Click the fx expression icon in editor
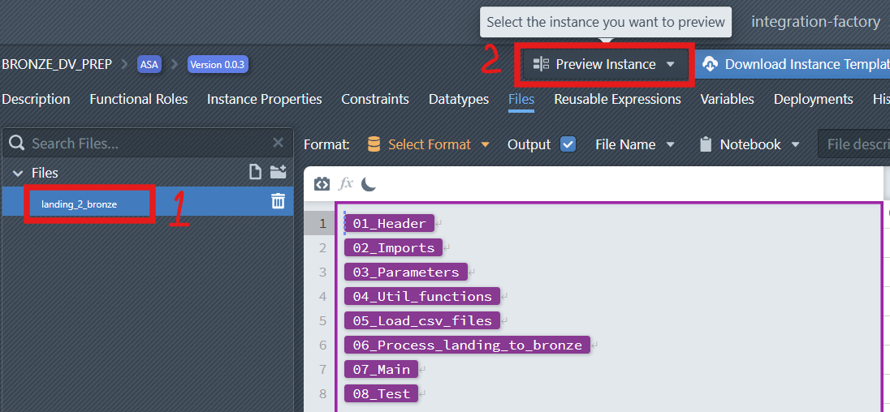 (346, 184)
